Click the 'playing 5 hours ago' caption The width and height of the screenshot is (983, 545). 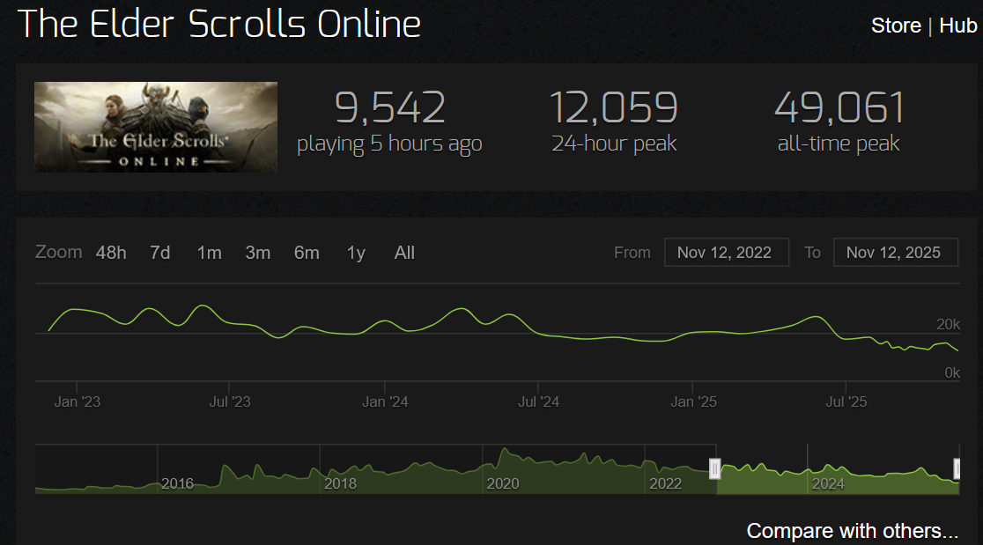[389, 144]
